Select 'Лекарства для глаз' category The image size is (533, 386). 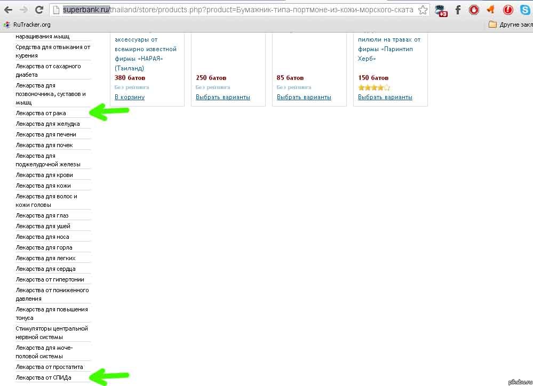point(42,215)
